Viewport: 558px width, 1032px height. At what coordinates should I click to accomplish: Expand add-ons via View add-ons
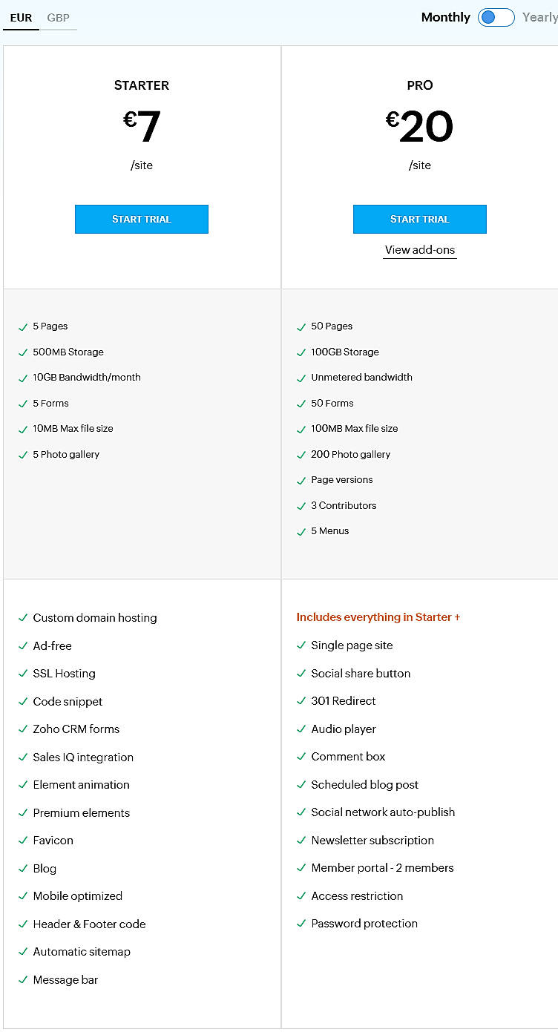(x=419, y=250)
